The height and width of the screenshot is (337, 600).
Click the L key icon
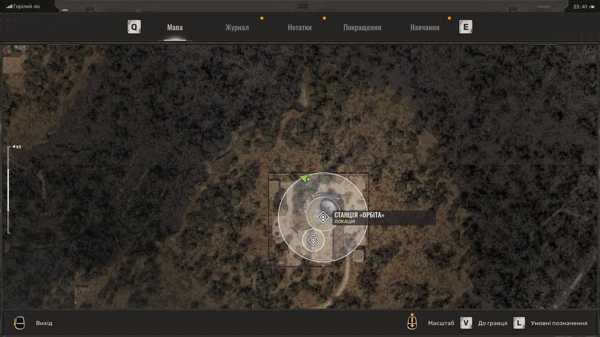coord(519,323)
